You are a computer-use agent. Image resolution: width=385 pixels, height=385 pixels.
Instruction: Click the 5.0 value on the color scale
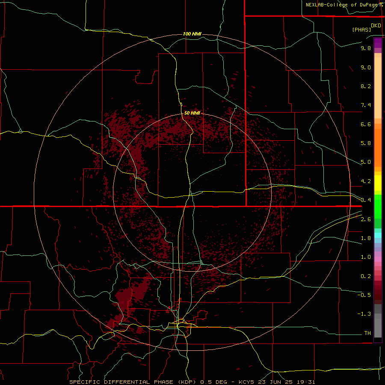pos(366,162)
